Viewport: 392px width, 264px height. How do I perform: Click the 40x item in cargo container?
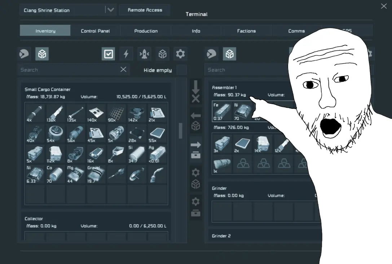(35, 133)
